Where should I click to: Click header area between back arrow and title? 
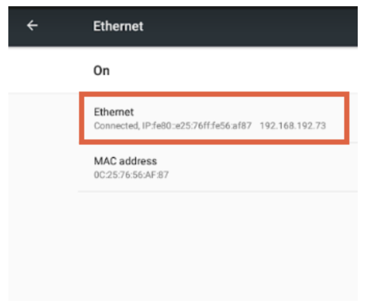tap(65, 26)
